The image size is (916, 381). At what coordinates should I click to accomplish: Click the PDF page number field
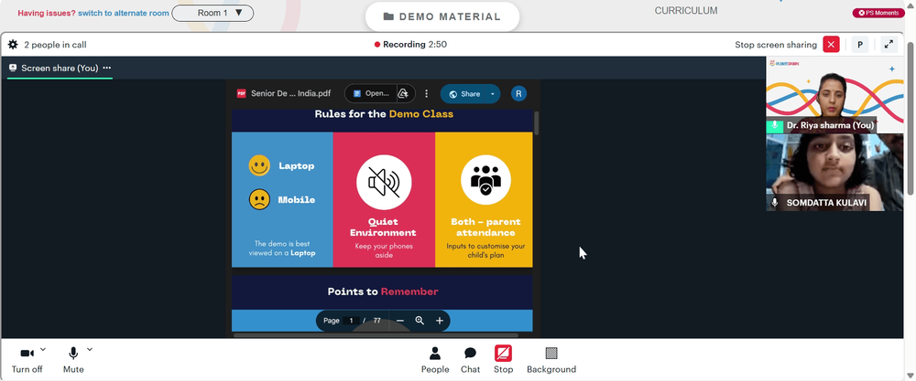pos(351,321)
